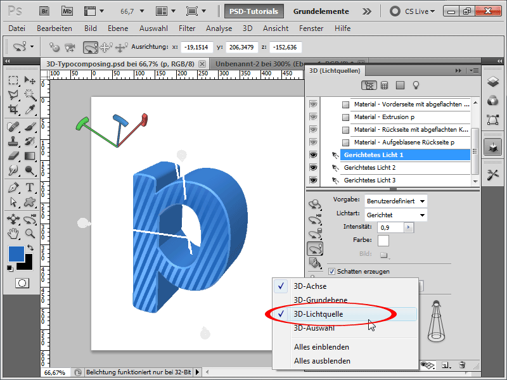Select the Gradient tool

click(x=30, y=156)
